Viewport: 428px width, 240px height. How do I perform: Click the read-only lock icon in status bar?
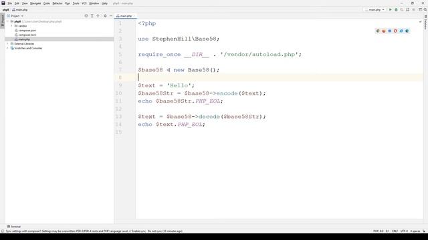tap(424, 231)
